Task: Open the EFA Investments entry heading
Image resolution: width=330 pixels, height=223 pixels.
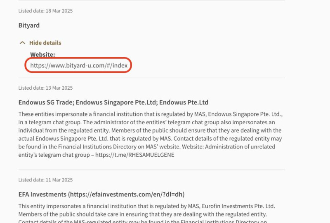Action: click(42, 194)
